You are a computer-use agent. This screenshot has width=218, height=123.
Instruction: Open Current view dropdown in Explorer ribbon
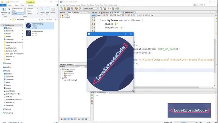(x=42, y=11)
